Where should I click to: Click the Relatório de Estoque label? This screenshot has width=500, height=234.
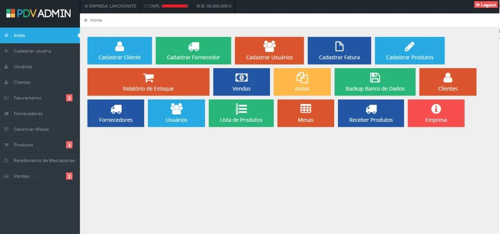click(148, 89)
